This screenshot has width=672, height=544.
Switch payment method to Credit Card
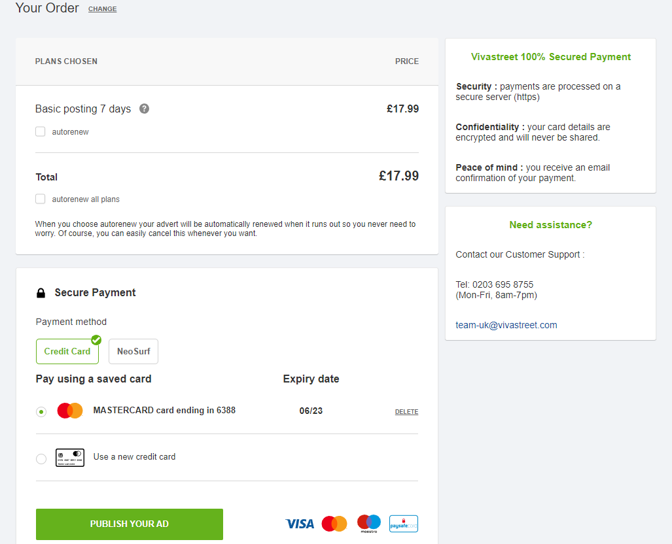tap(67, 352)
